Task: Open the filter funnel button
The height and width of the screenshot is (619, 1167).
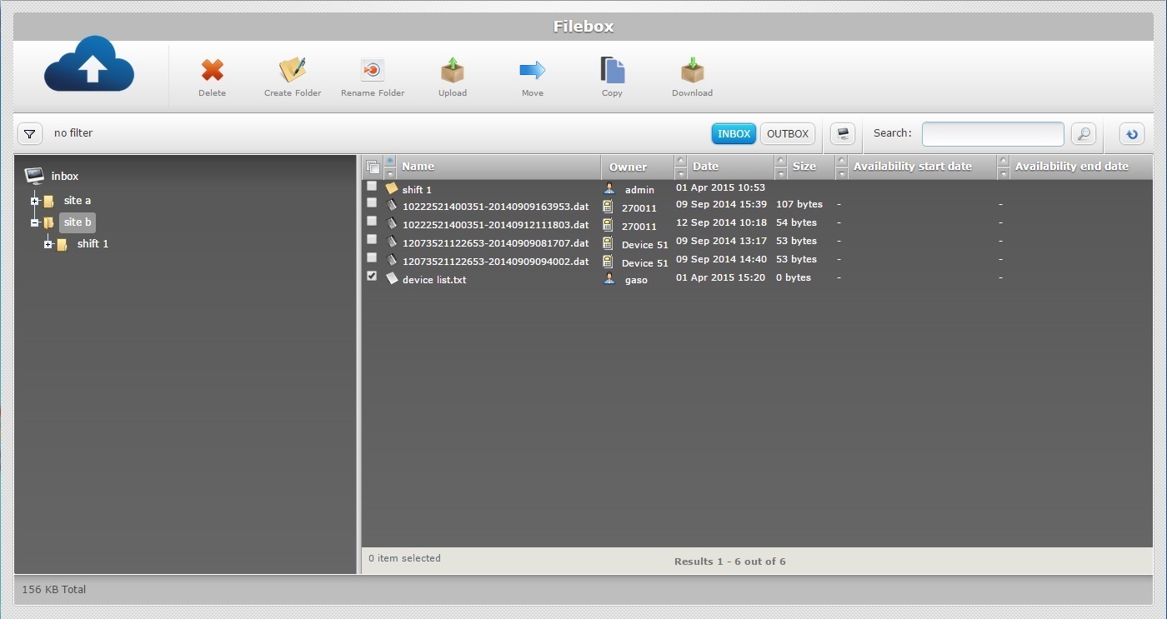Action: pyautogui.click(x=30, y=133)
